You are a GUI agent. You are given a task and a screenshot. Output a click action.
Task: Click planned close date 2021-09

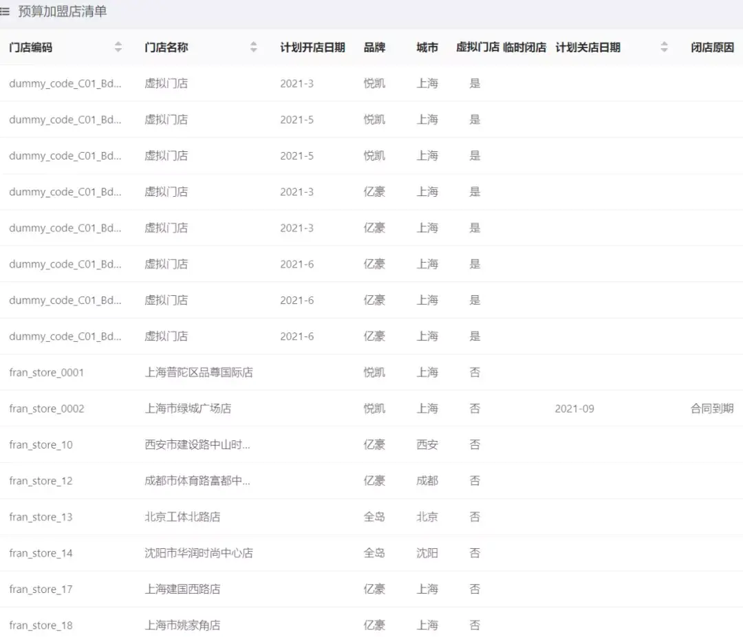(574, 409)
